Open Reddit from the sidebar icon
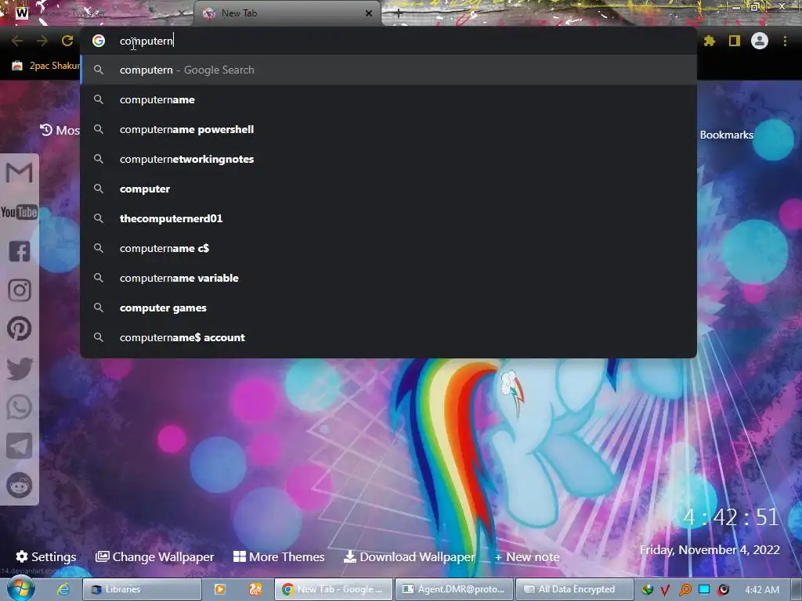 [x=20, y=485]
